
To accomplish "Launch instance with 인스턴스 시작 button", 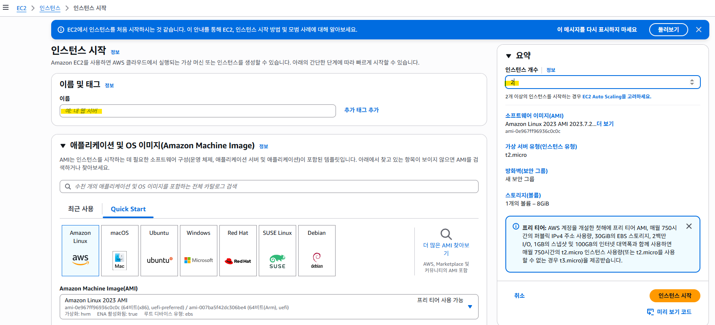I will point(675,296).
